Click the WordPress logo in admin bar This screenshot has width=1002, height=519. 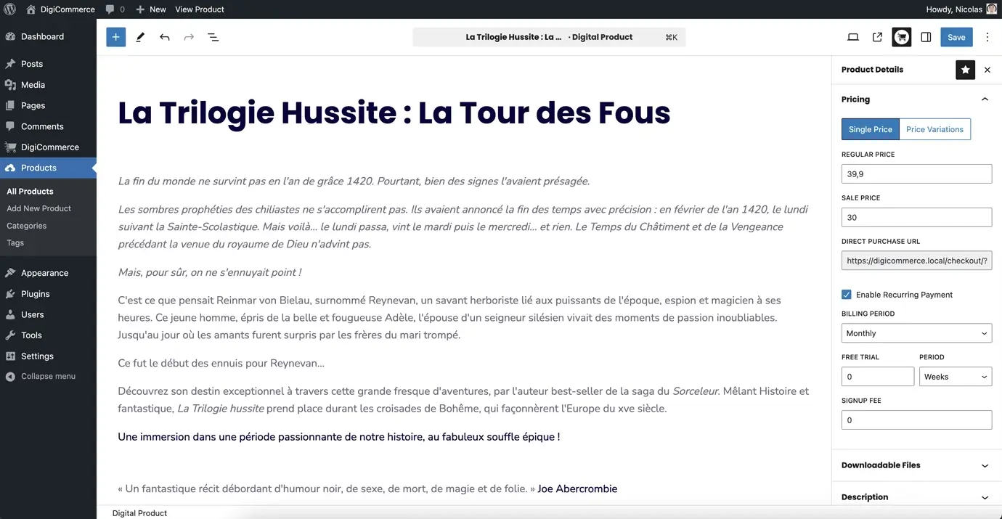click(x=10, y=9)
